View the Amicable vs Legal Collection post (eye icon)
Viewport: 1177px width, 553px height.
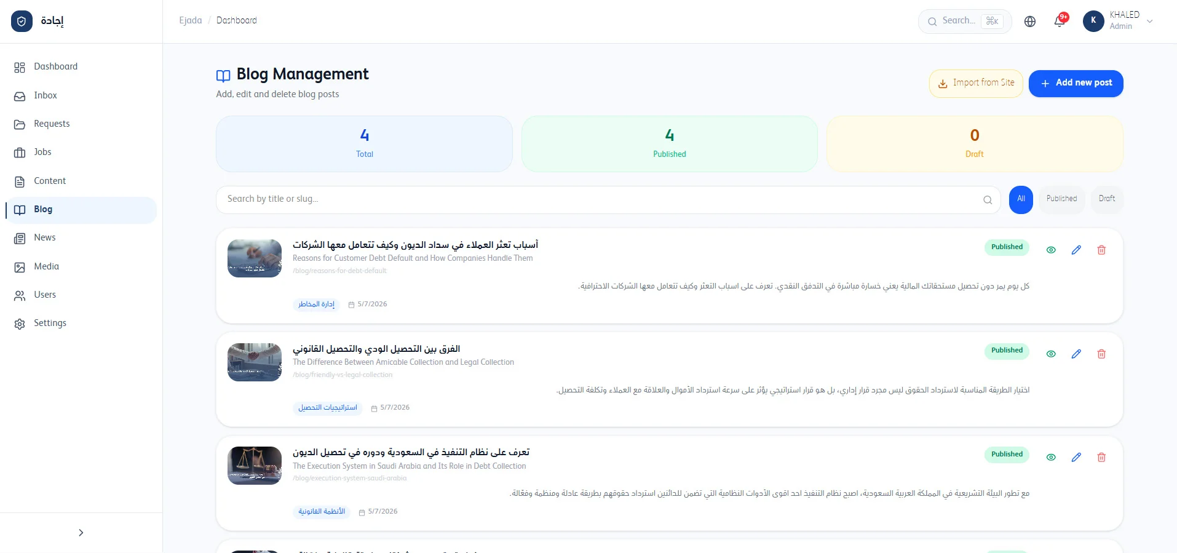point(1051,354)
